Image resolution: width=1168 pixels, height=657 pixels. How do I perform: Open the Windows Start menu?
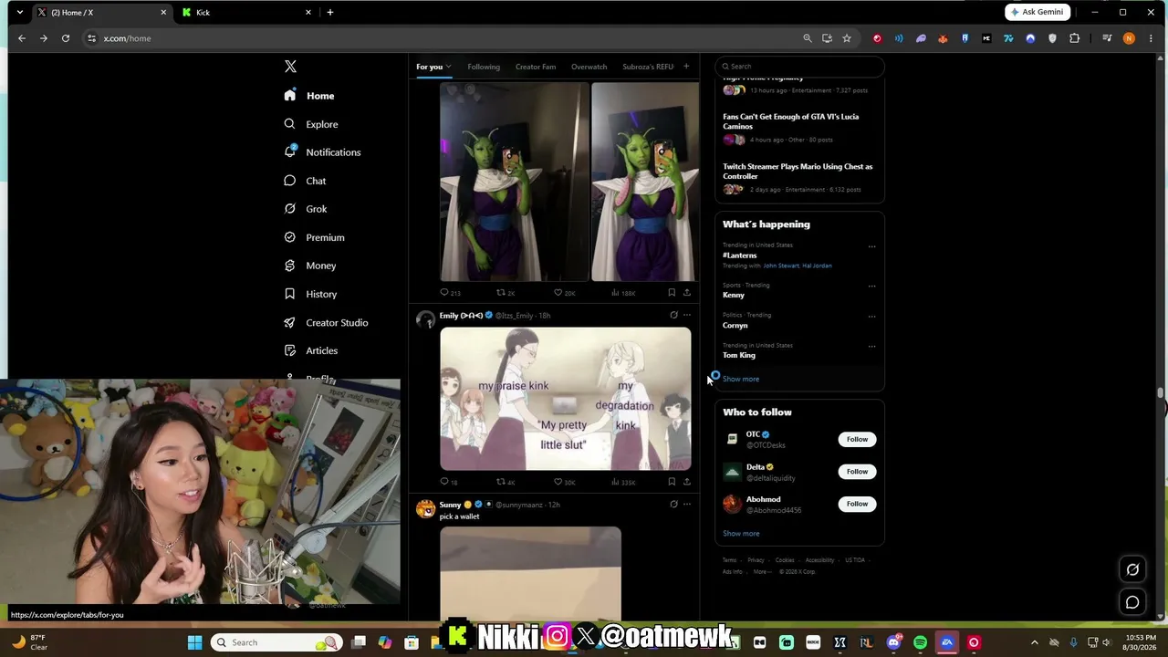click(194, 642)
